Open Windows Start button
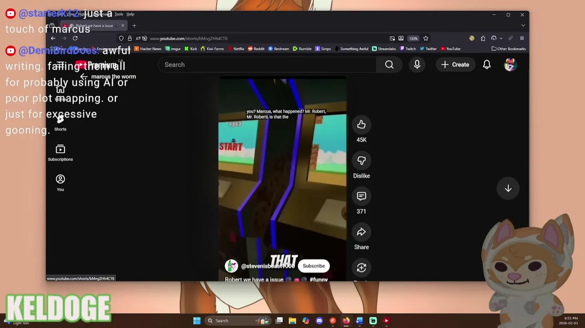Screen dimensions: 585x328 point(197,321)
